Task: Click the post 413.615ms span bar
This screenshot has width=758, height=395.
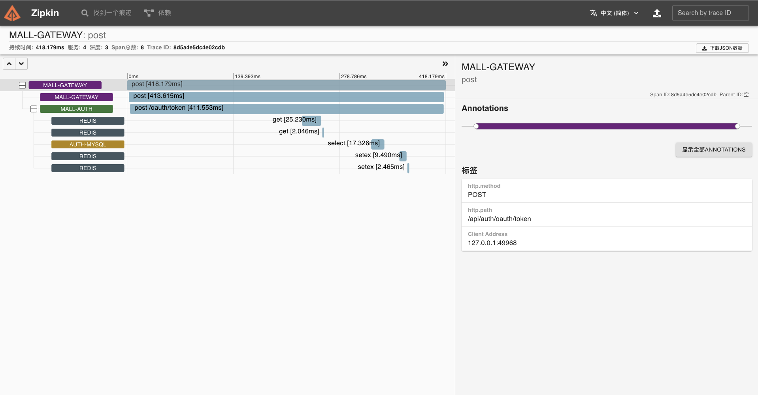Action: [x=287, y=97]
